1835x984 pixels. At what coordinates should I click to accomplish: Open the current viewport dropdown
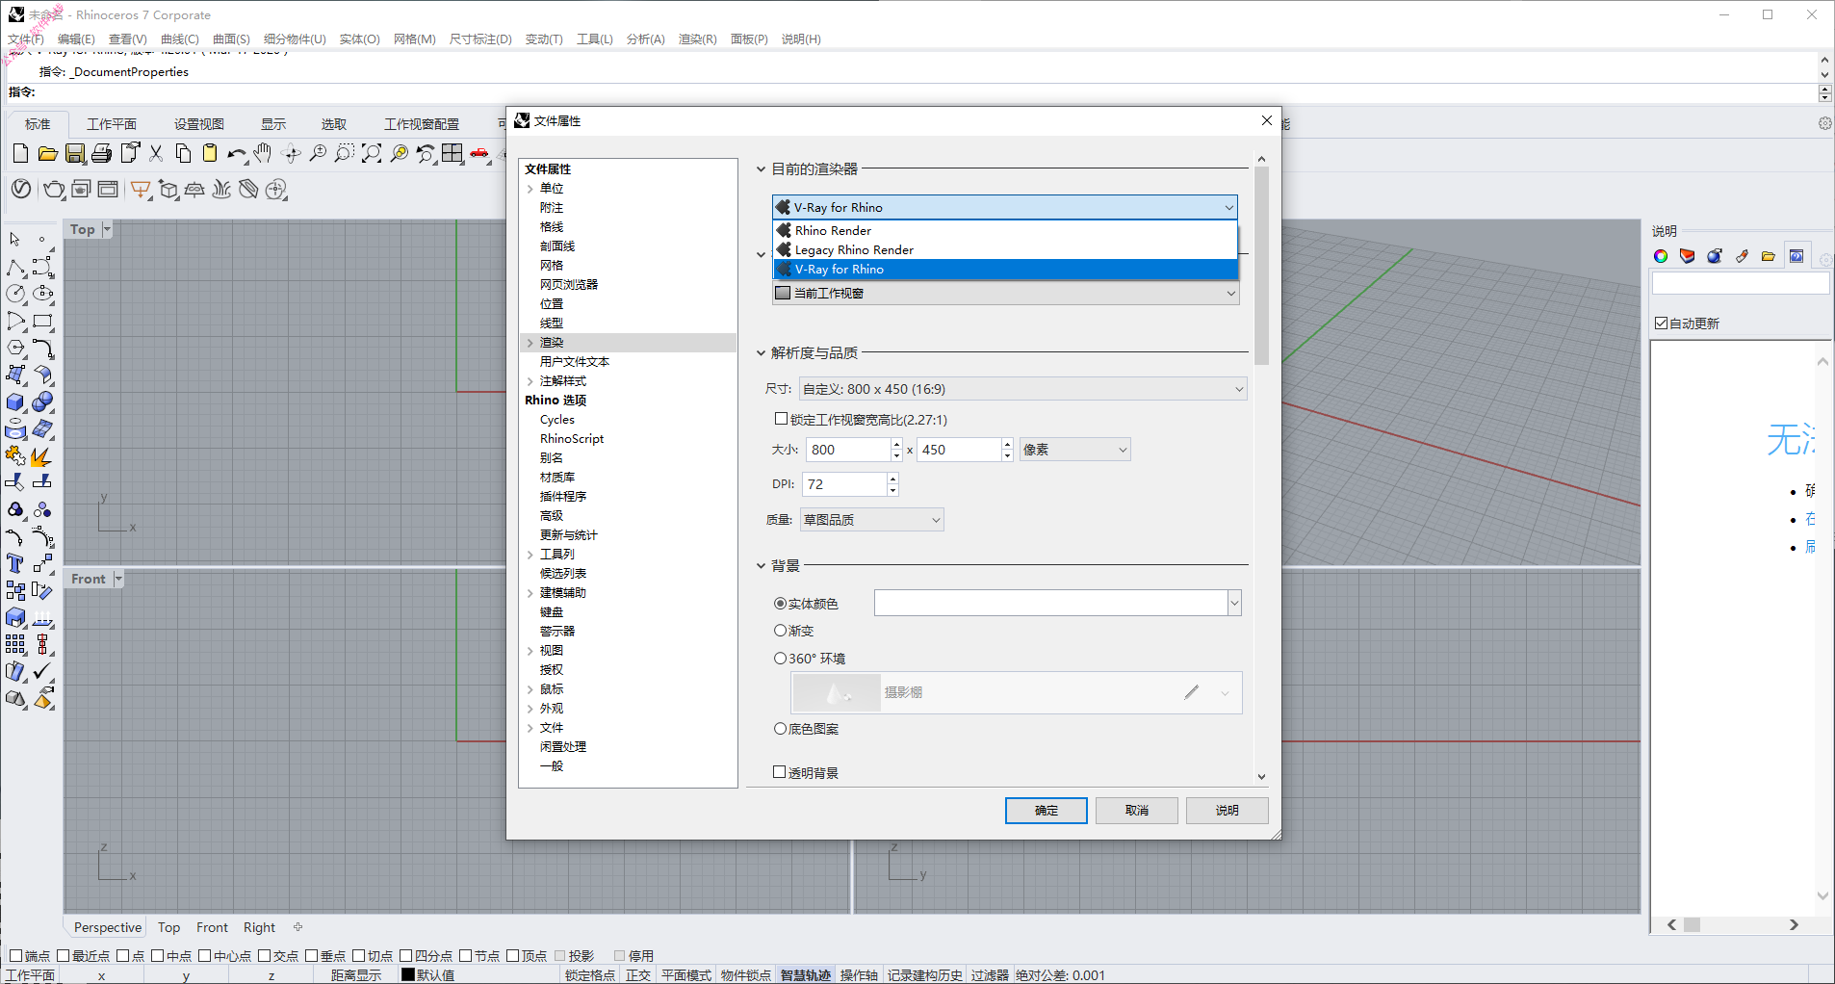[x=1005, y=294]
